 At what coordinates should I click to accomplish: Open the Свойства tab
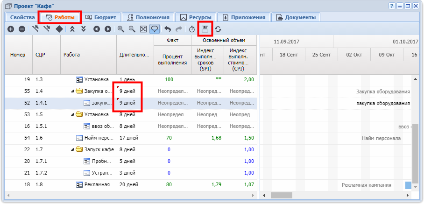[x=22, y=18]
